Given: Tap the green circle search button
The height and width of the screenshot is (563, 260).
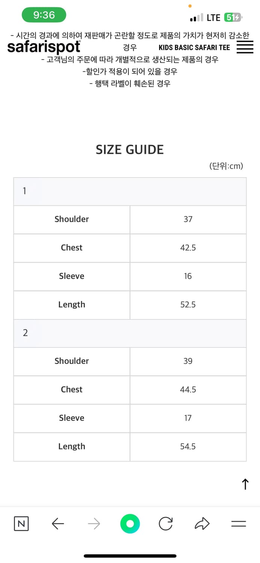Looking at the screenshot, I should click(x=130, y=524).
